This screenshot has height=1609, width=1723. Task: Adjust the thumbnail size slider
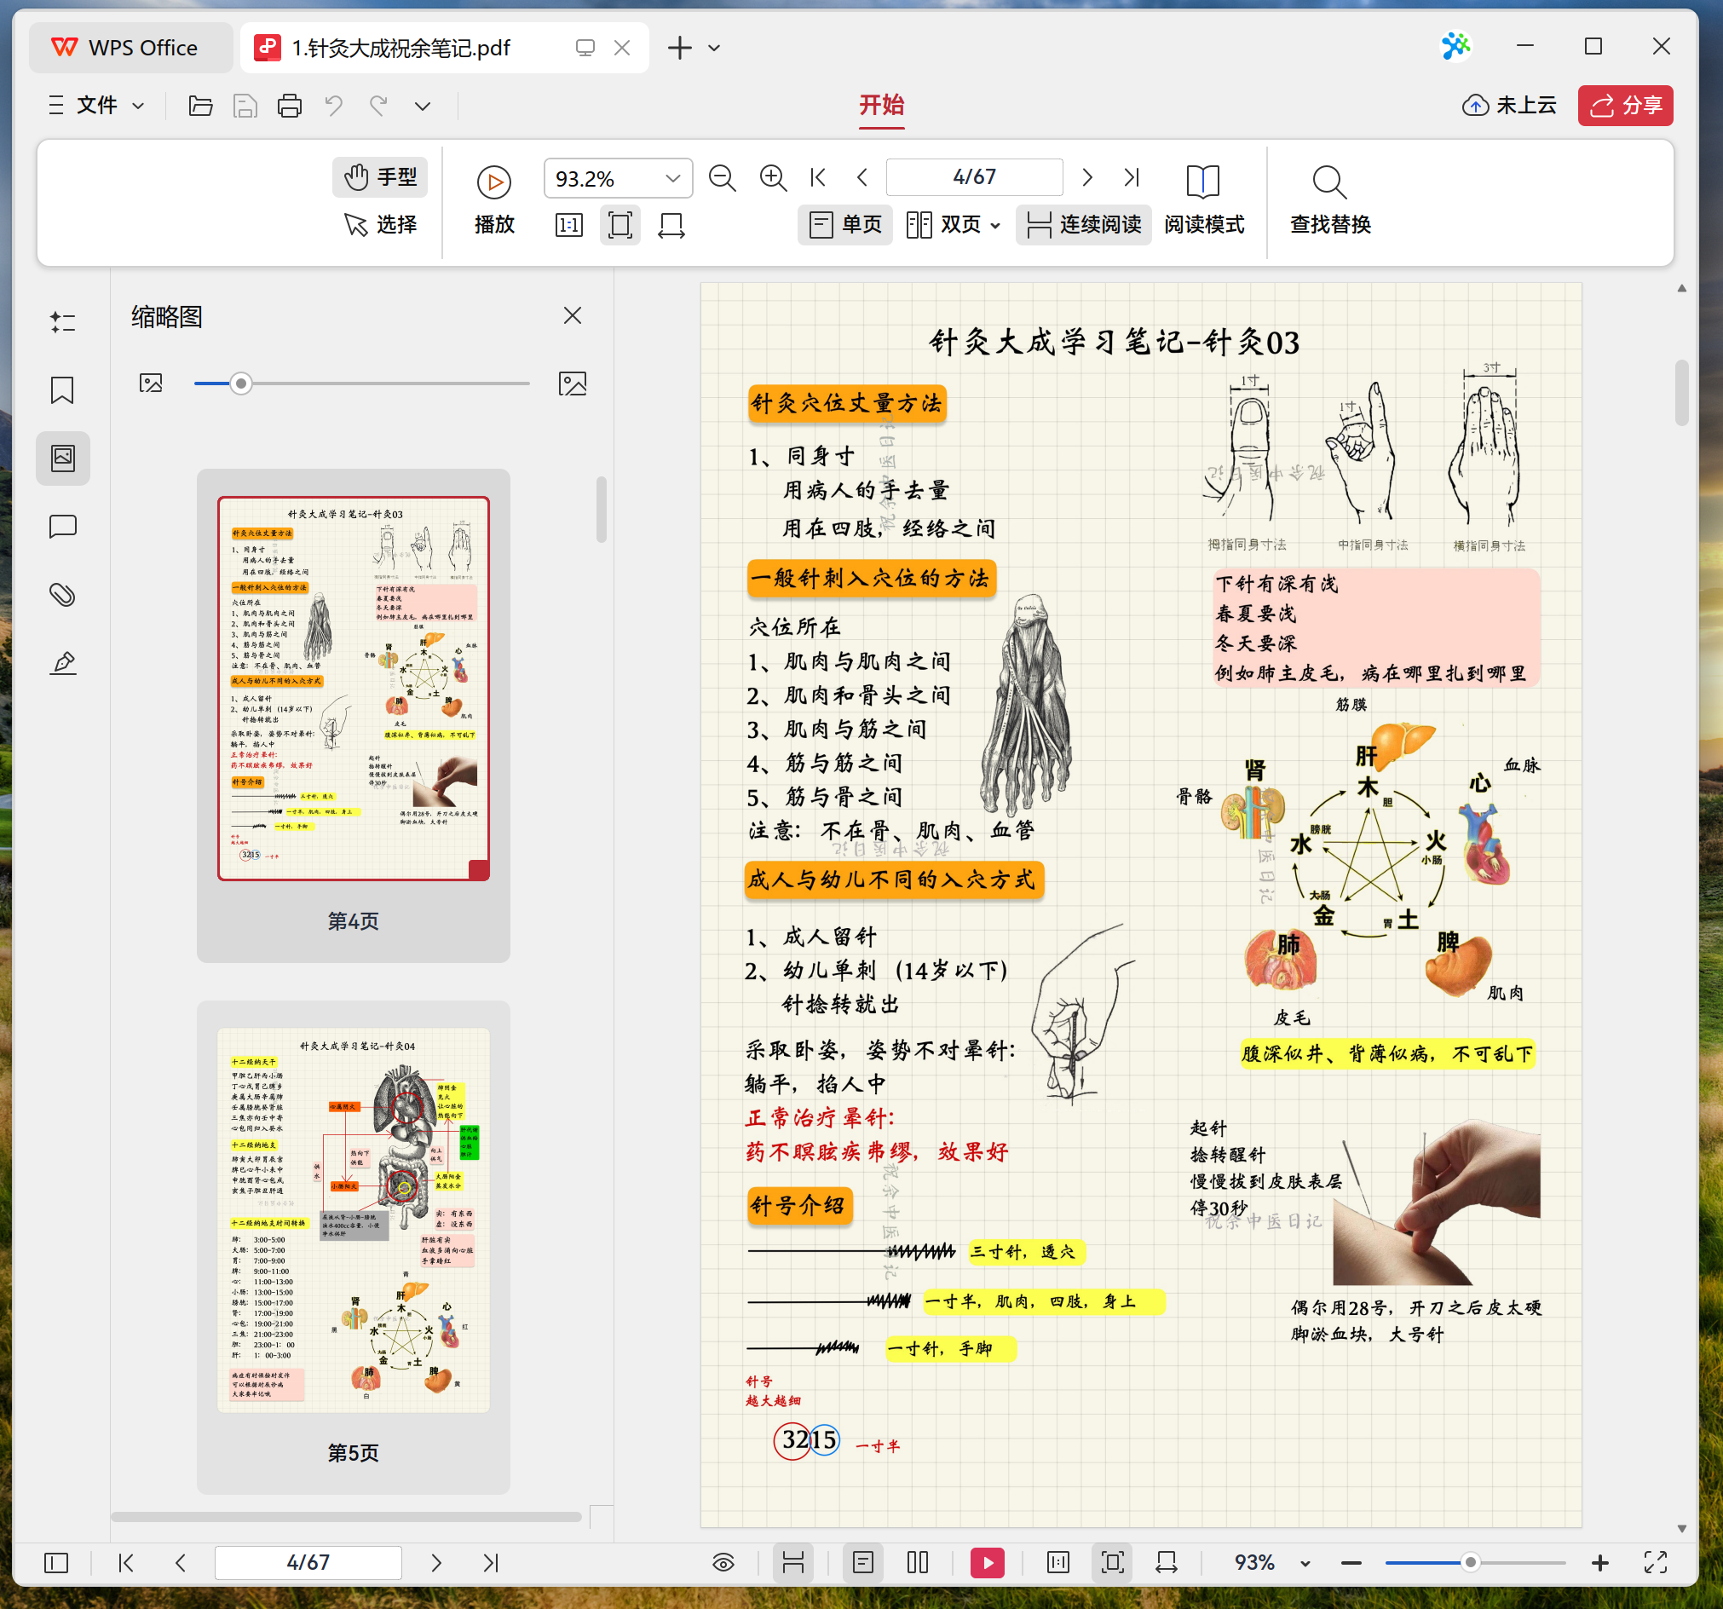pos(241,383)
